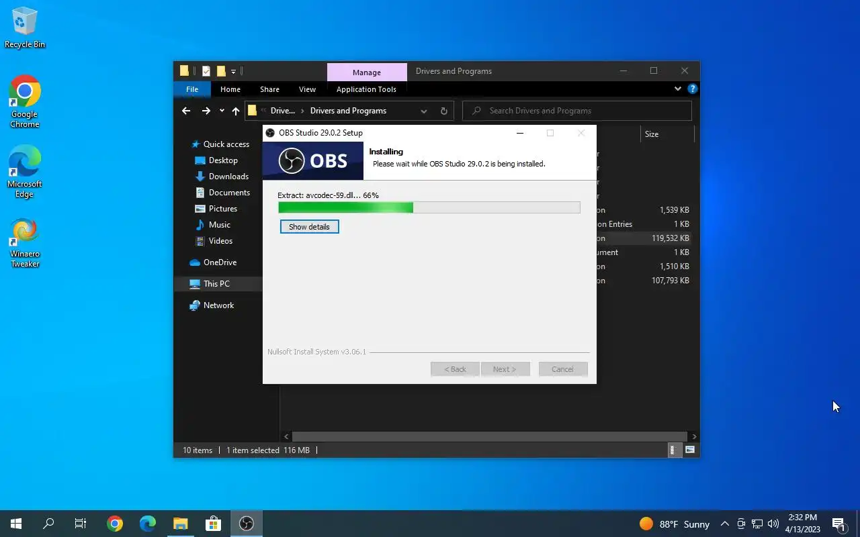This screenshot has width=860, height=537.
Task: Open File Explorer taskbar icon
Action: coord(180,524)
